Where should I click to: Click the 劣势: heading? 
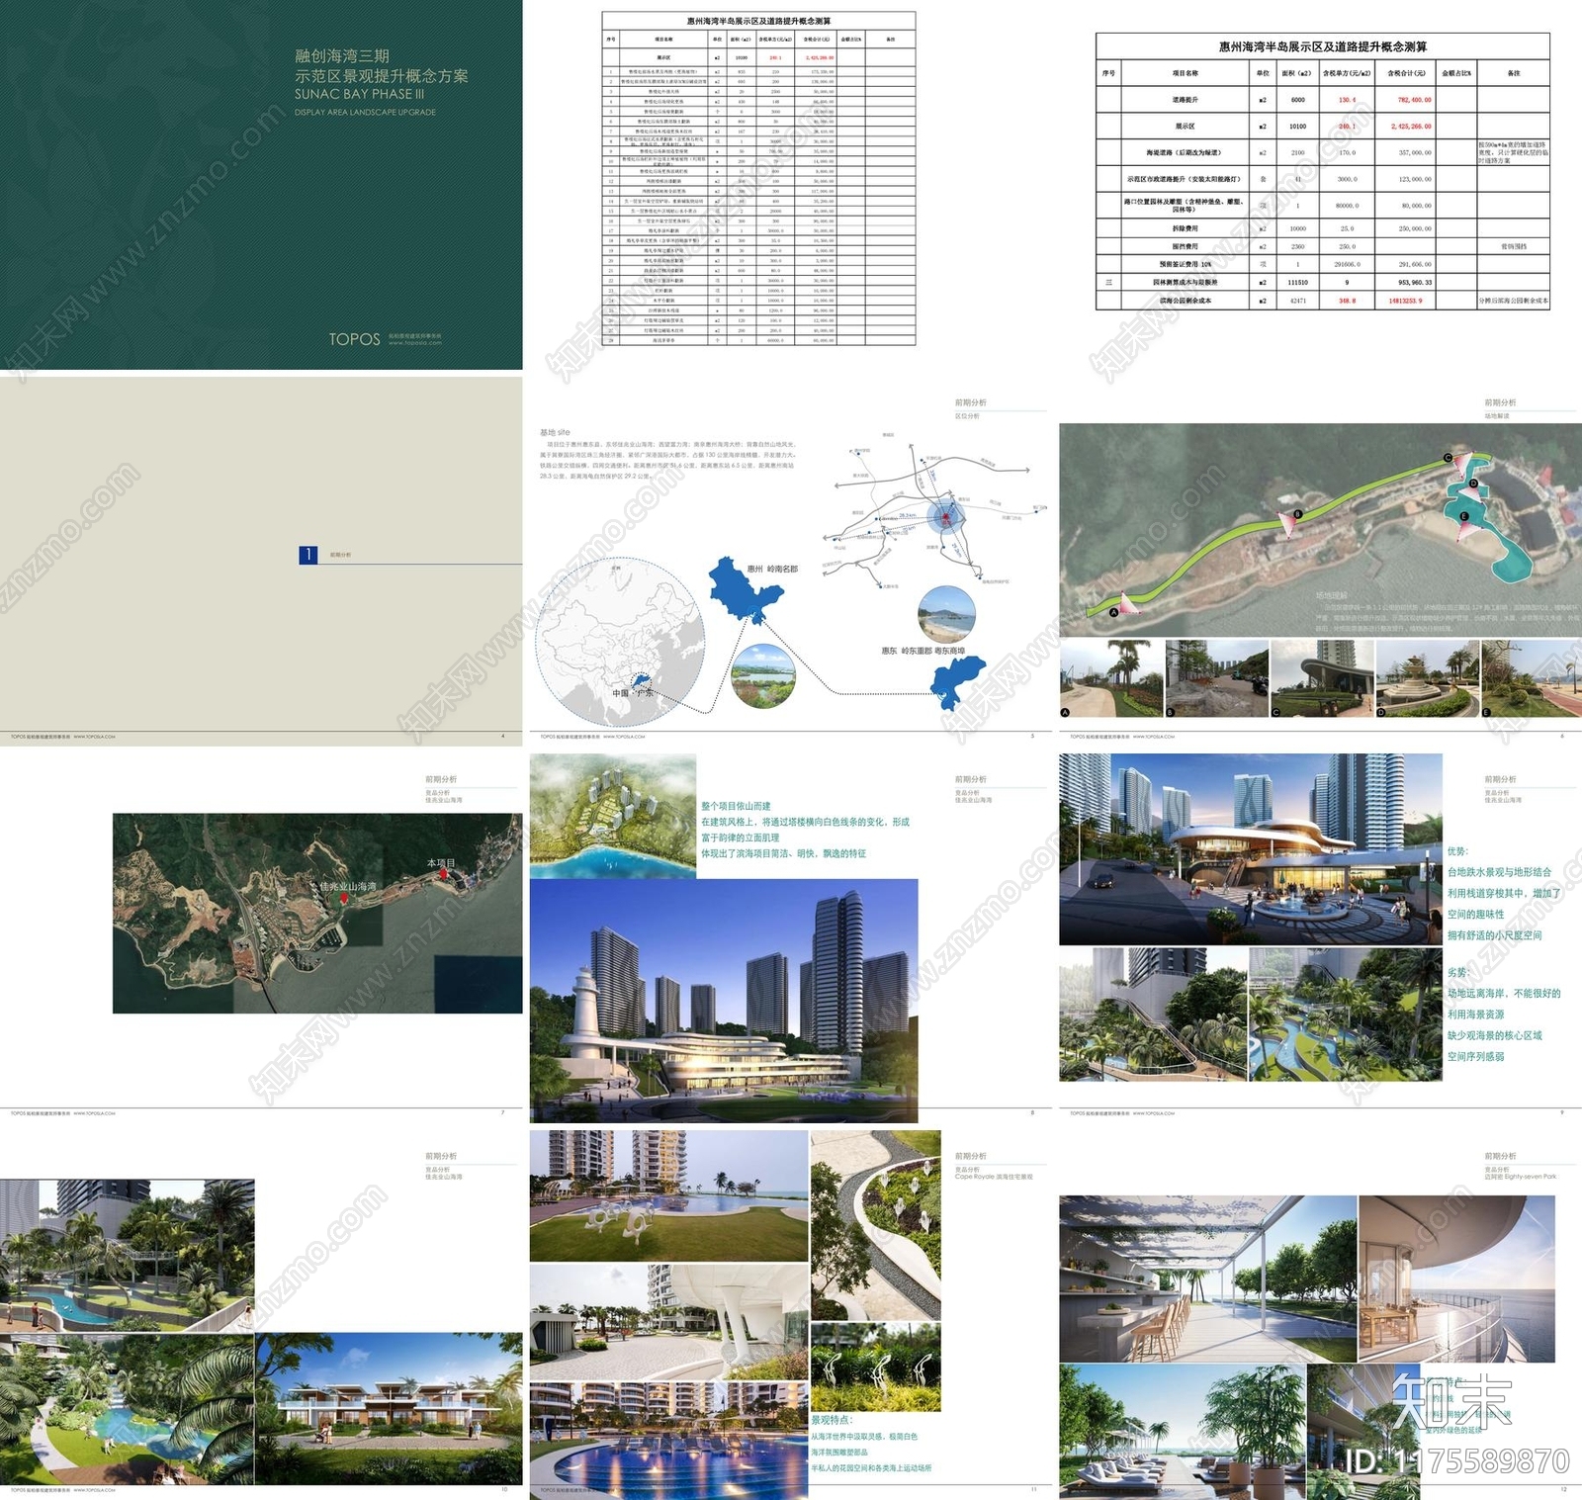click(1457, 973)
